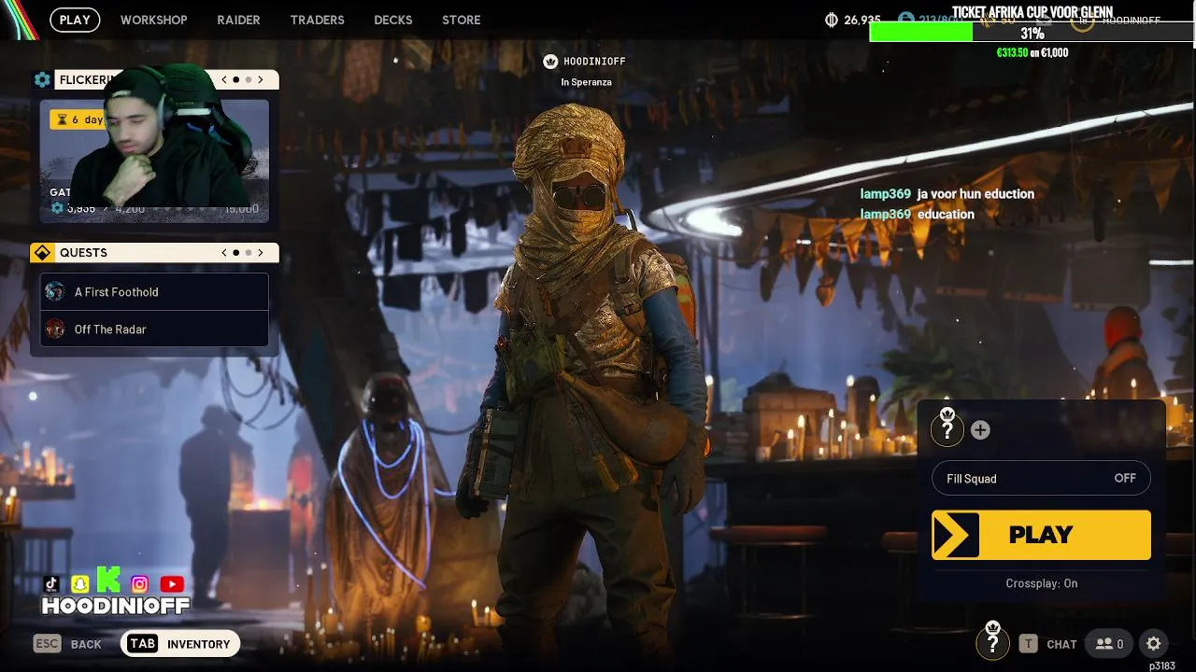Click the donation goal progress bar at 31%
The image size is (1196, 672).
(x=1032, y=33)
